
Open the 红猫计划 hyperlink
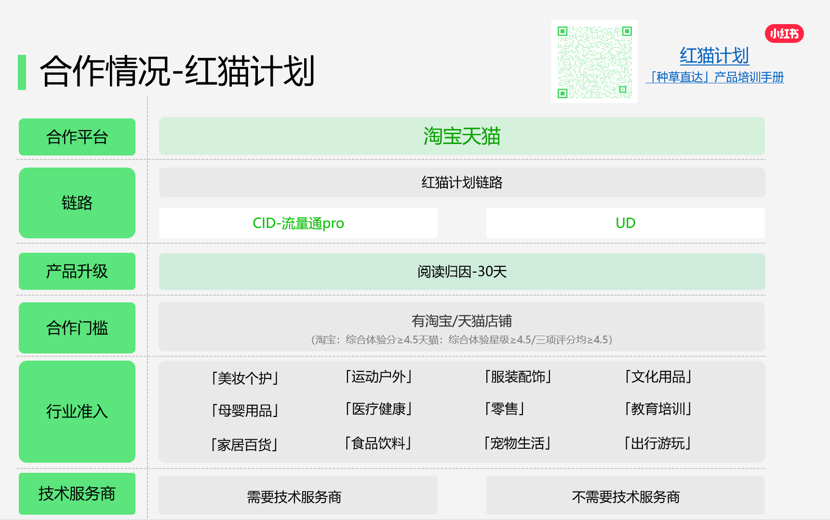[714, 56]
